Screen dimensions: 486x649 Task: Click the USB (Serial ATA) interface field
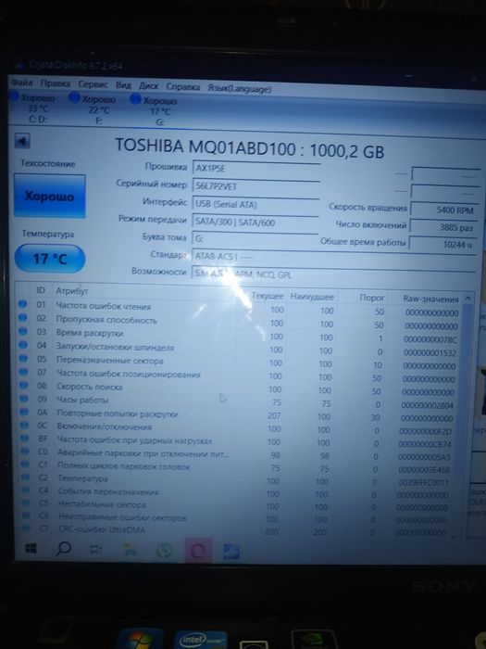point(256,204)
